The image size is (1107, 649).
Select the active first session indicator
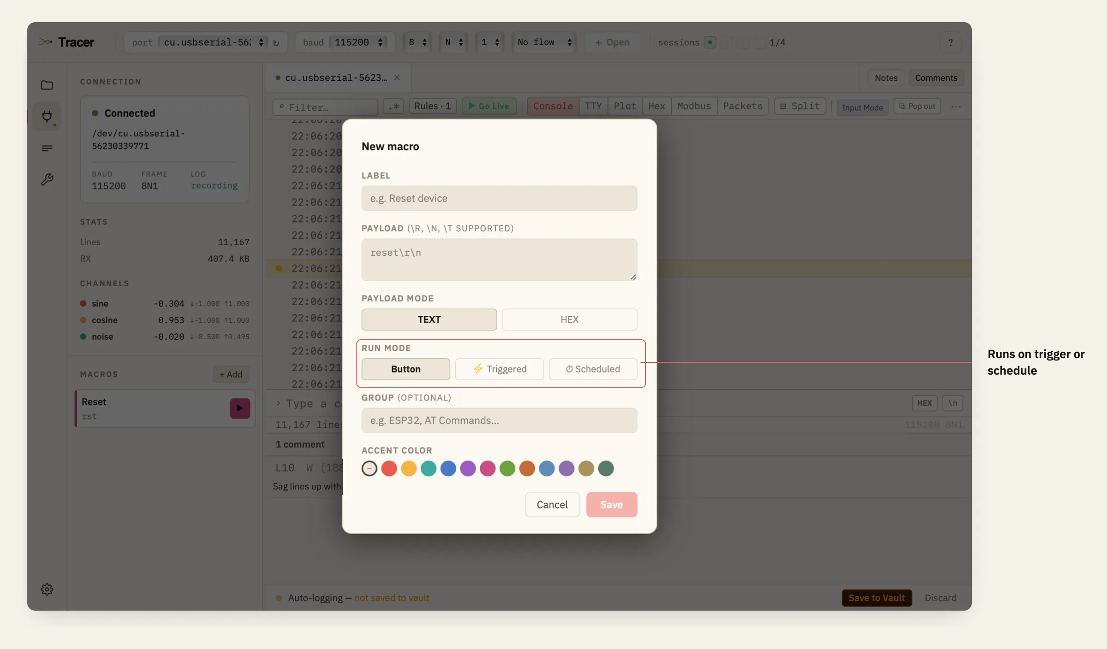click(x=710, y=42)
